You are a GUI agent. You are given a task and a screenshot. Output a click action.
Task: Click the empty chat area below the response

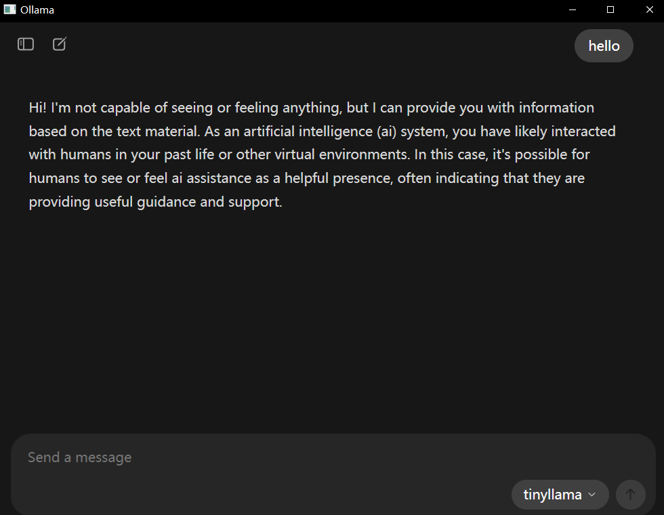(x=331, y=322)
